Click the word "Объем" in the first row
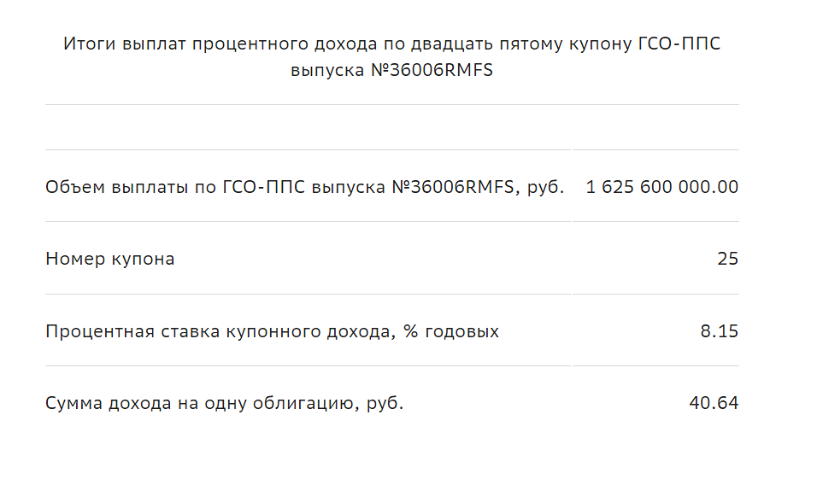This screenshot has height=479, width=823. [x=73, y=187]
